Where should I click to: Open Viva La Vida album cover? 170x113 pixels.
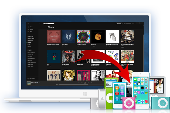pos(127,37)
